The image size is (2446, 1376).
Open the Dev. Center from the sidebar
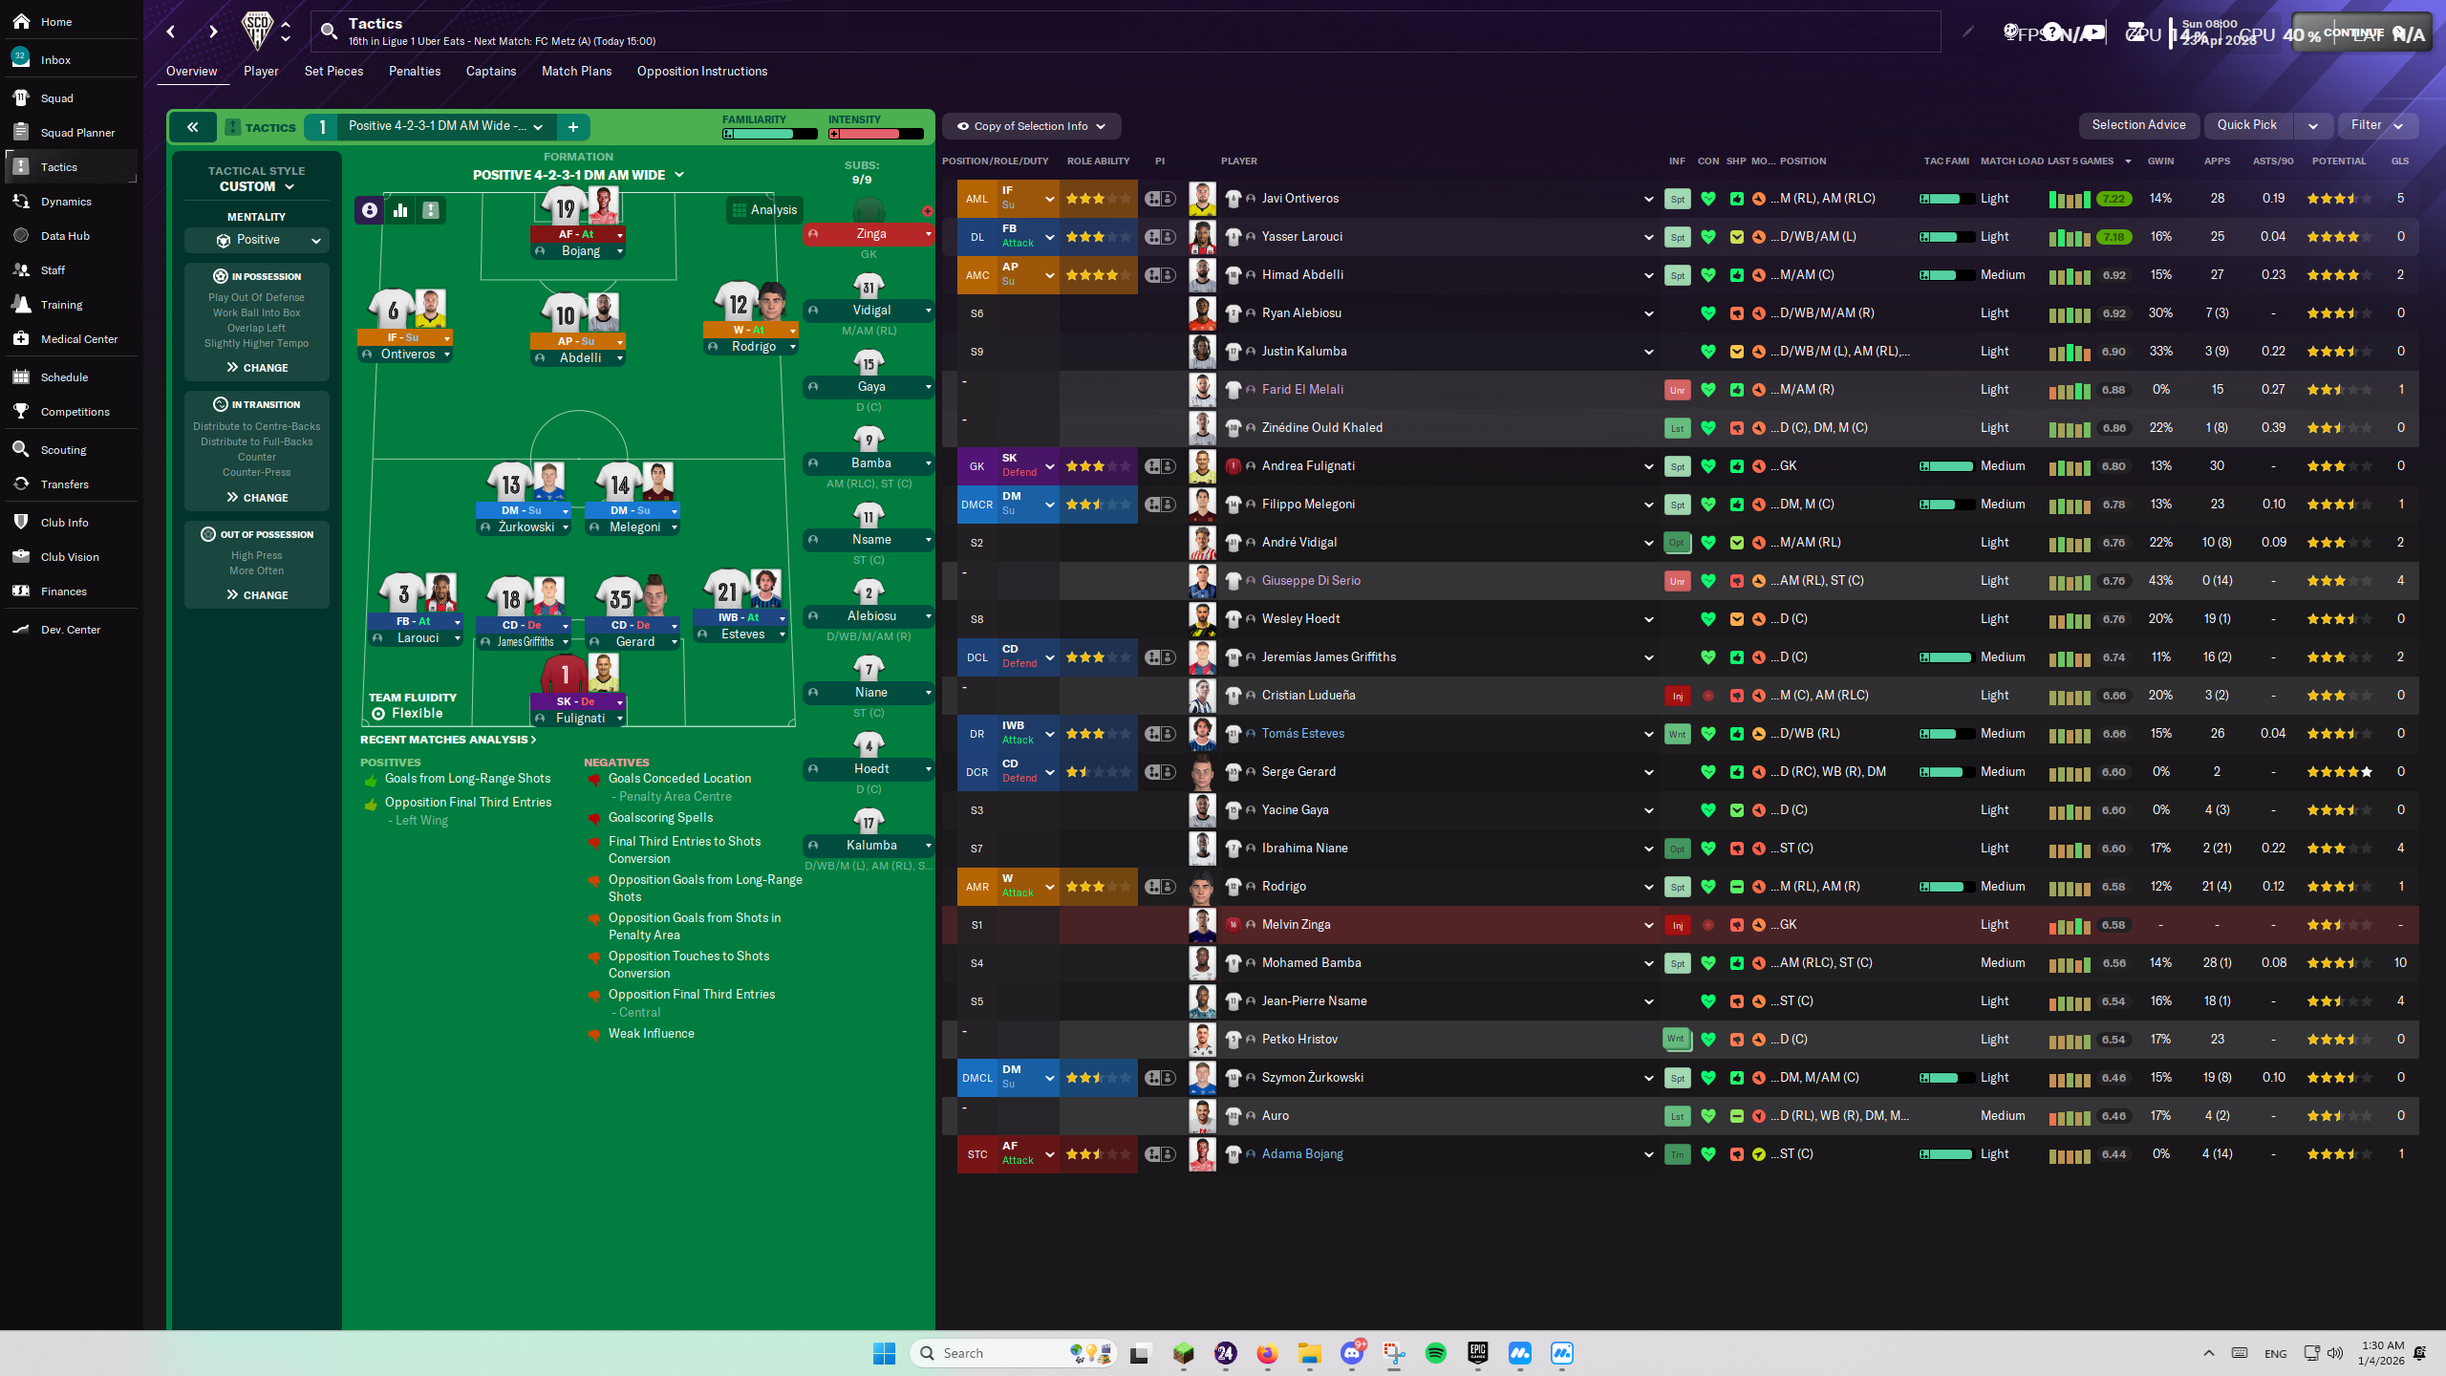(70, 629)
